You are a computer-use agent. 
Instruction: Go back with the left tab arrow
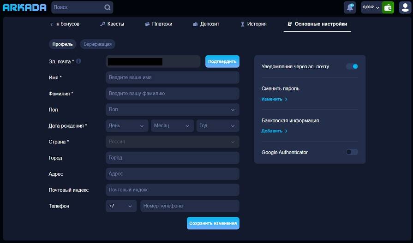pyautogui.click(x=51, y=24)
